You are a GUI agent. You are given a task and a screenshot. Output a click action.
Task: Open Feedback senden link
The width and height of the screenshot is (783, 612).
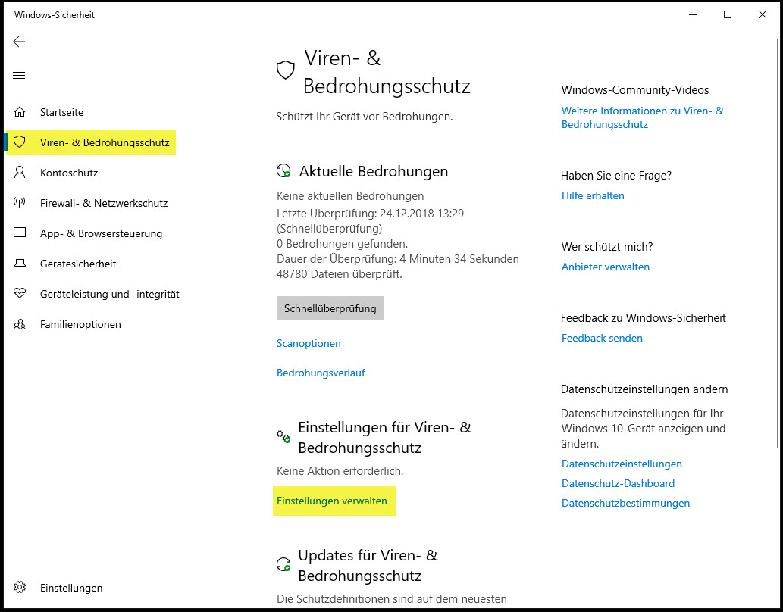click(x=602, y=339)
